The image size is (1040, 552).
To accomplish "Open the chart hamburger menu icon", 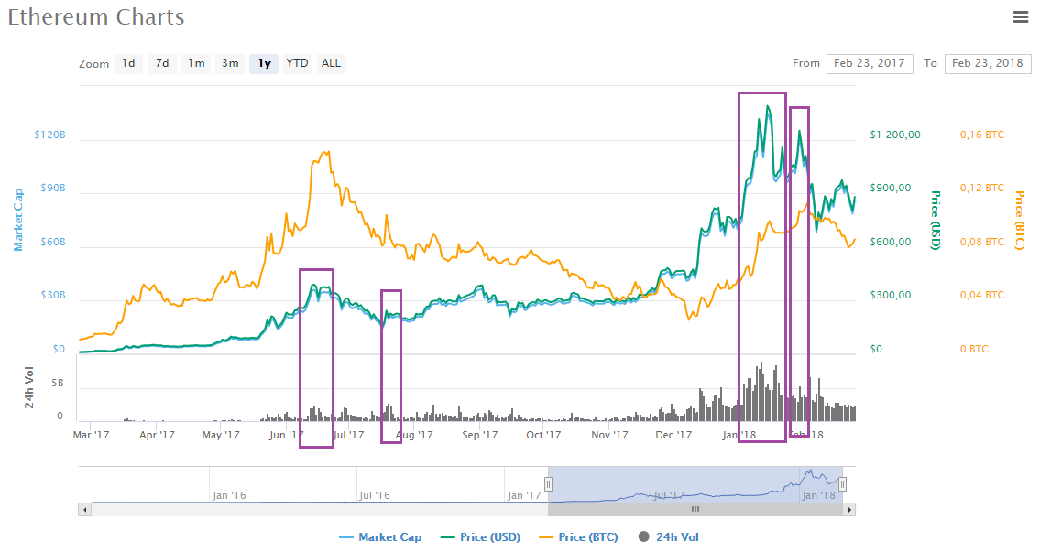I will [x=1021, y=17].
